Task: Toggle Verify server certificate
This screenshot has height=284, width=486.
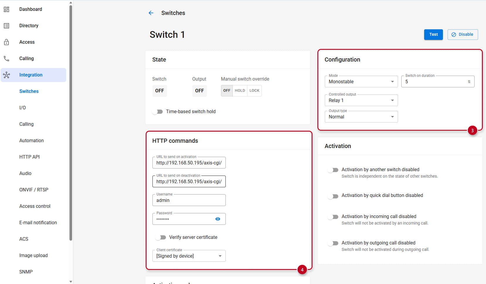Action: [x=161, y=237]
